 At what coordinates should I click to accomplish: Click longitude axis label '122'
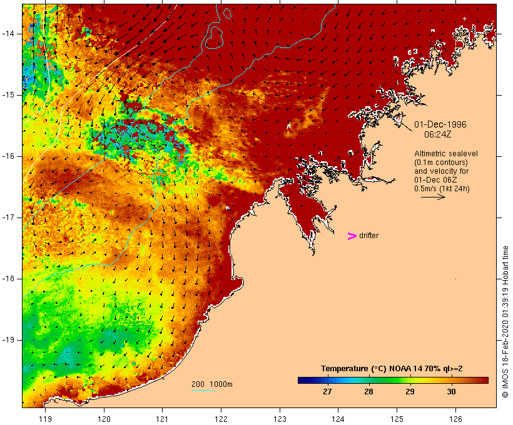coord(221,419)
